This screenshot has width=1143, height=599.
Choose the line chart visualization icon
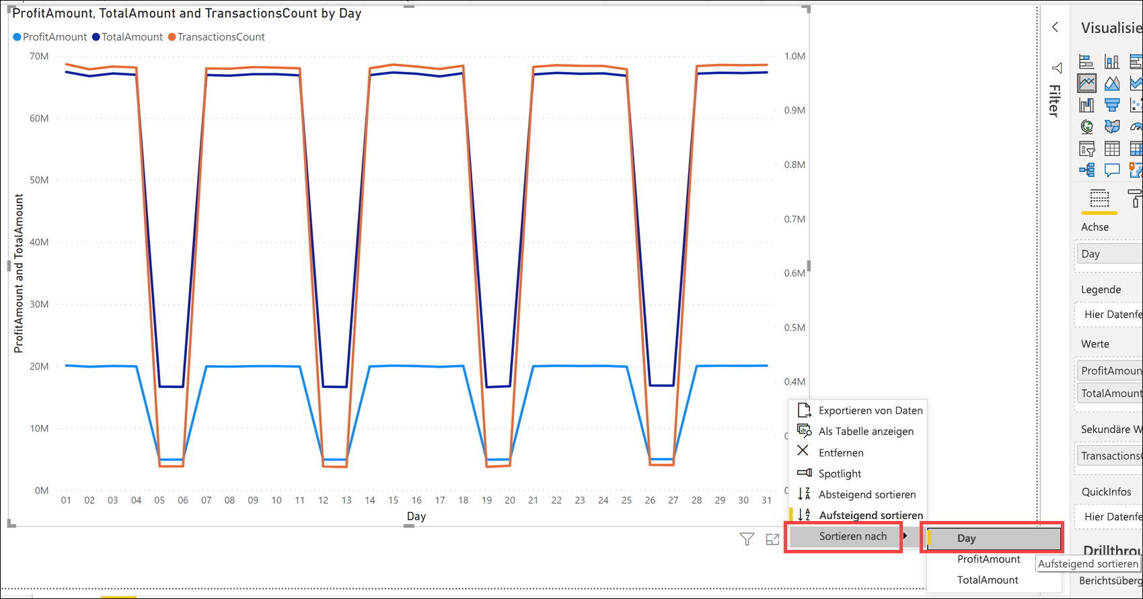tap(1086, 83)
